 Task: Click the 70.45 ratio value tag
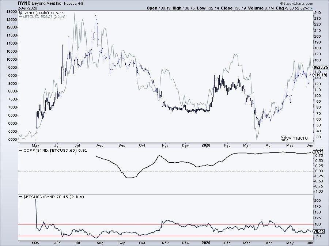pyautogui.click(x=319, y=231)
